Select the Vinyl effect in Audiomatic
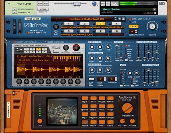 click(110, 106)
